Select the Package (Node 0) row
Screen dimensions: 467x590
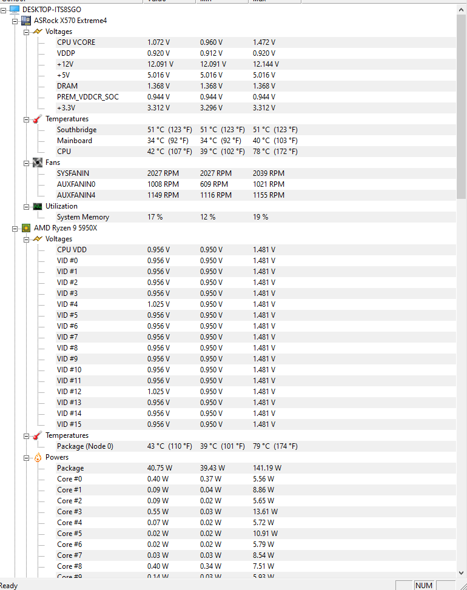(x=256, y=446)
